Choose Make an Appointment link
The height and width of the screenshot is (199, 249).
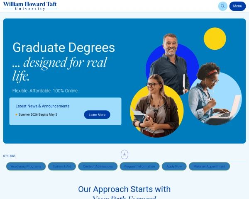(x=209, y=166)
